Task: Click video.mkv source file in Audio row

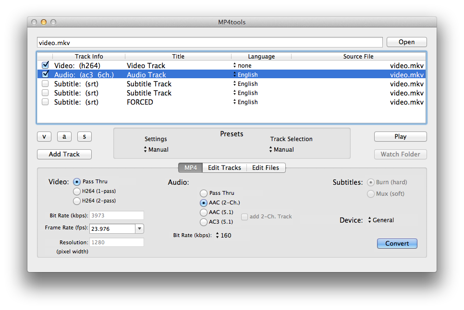Action: [406, 75]
